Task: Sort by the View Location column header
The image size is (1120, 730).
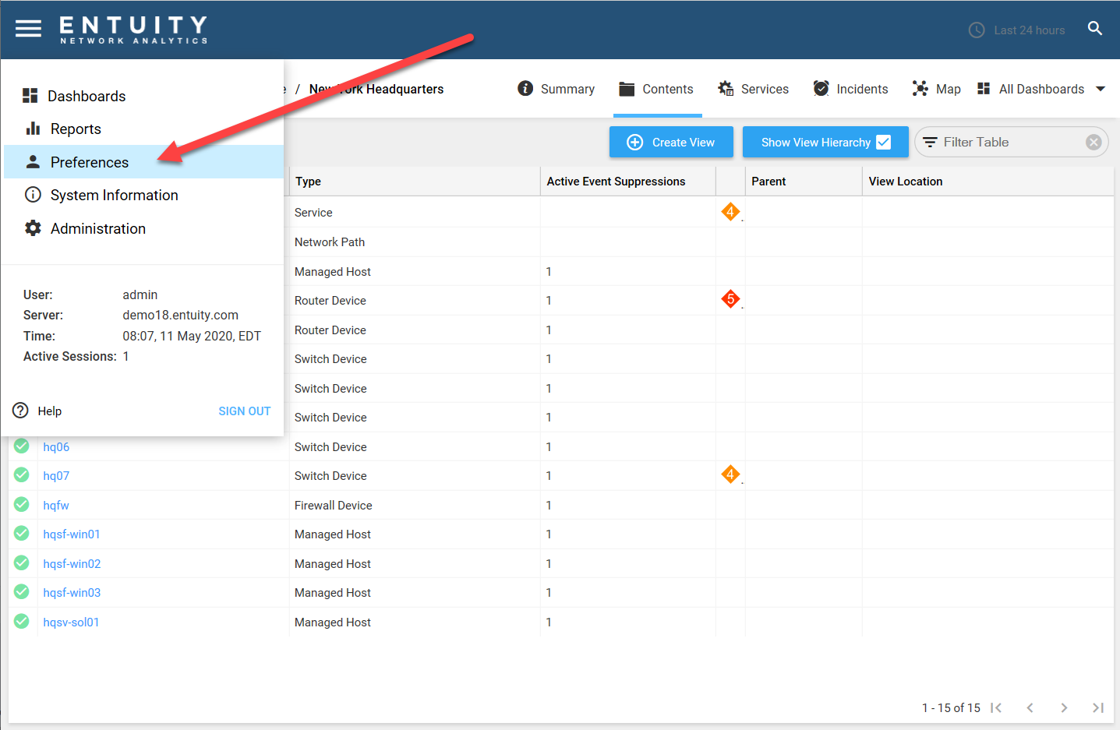Action: pyautogui.click(x=988, y=181)
